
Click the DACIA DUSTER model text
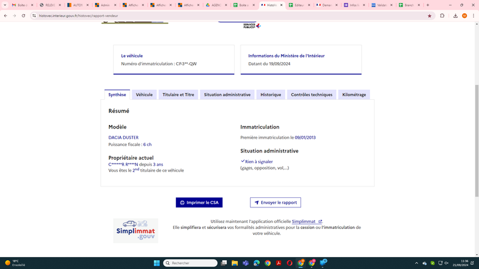pyautogui.click(x=123, y=137)
